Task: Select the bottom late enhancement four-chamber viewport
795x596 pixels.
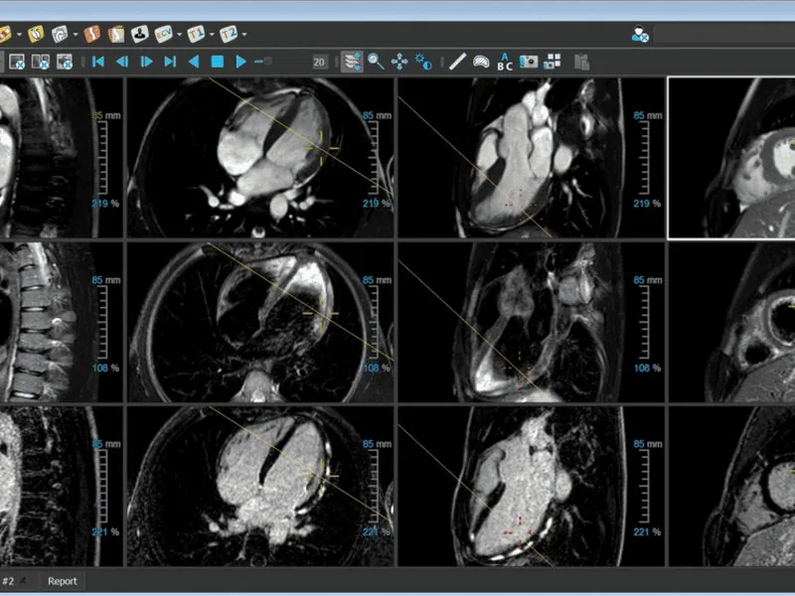Action: (x=260, y=487)
